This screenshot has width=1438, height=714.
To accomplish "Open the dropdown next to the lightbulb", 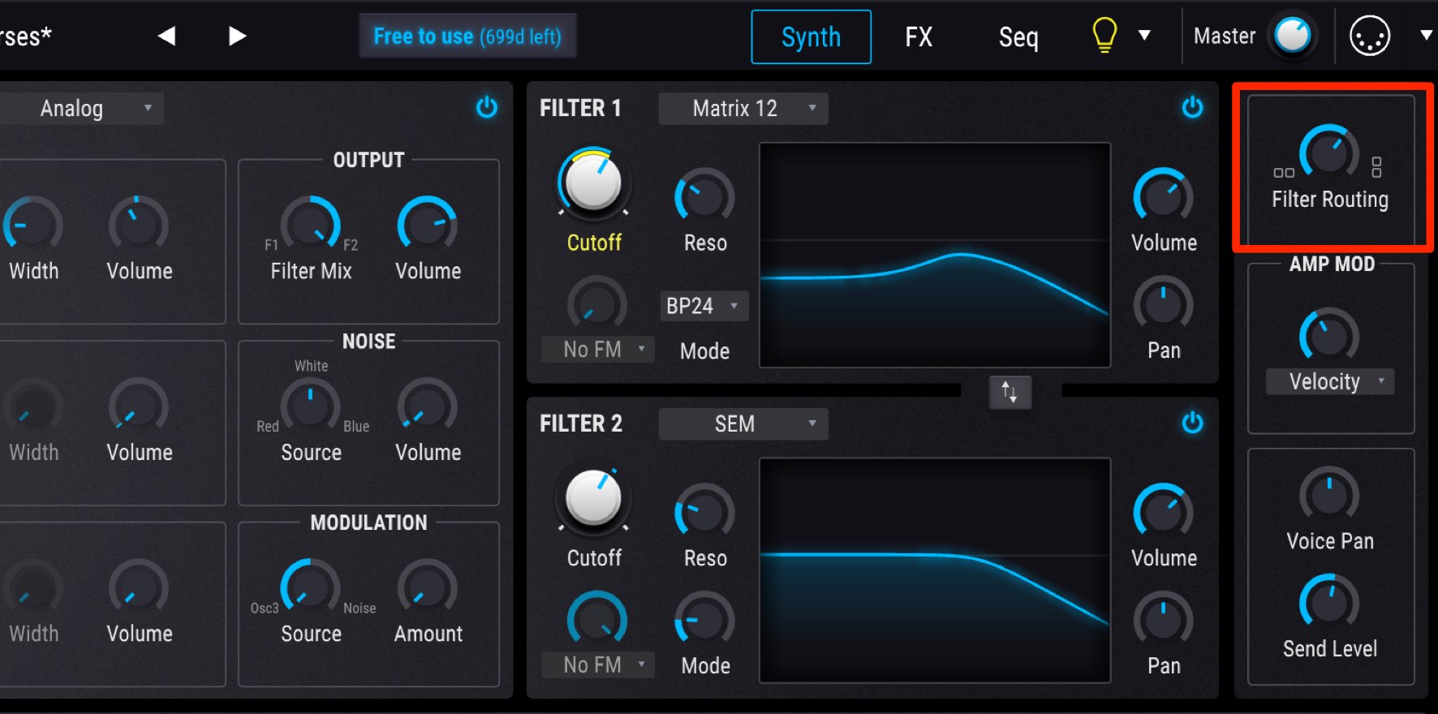I will (x=1144, y=35).
